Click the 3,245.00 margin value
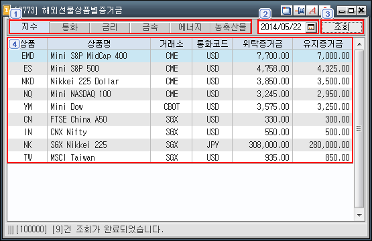Viewport: 372px width, 241px height. point(273,94)
